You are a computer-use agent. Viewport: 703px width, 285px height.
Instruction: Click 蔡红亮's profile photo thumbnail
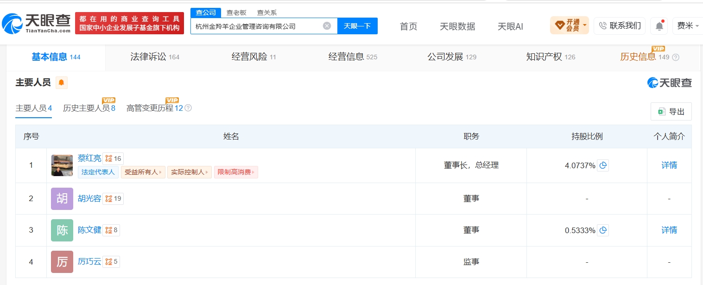click(62, 165)
